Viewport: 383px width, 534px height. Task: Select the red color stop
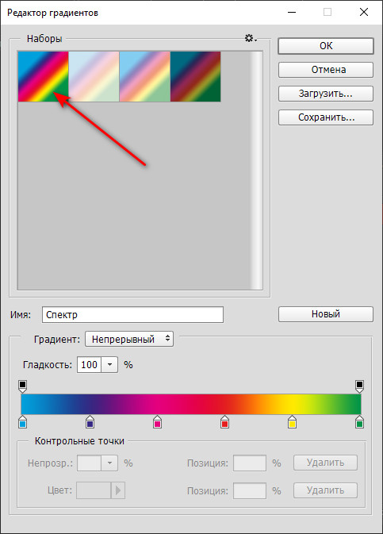click(x=224, y=422)
